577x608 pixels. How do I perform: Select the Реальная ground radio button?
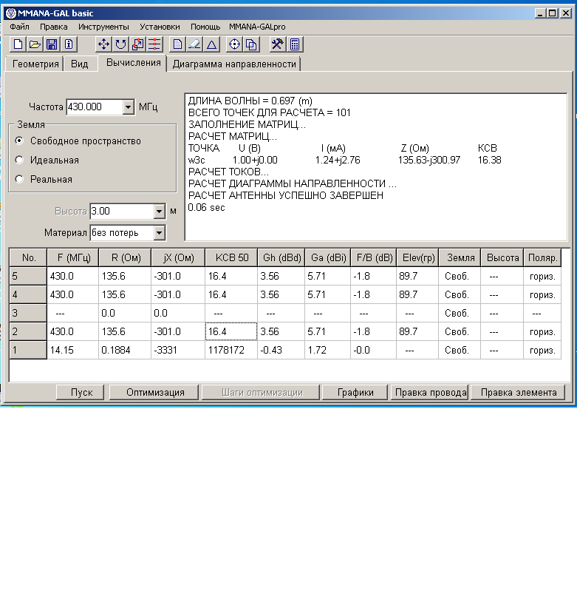click(19, 179)
